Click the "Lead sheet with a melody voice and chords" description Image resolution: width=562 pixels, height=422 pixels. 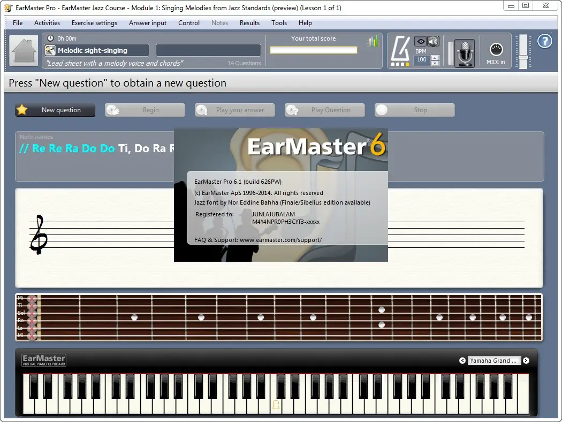(115, 63)
